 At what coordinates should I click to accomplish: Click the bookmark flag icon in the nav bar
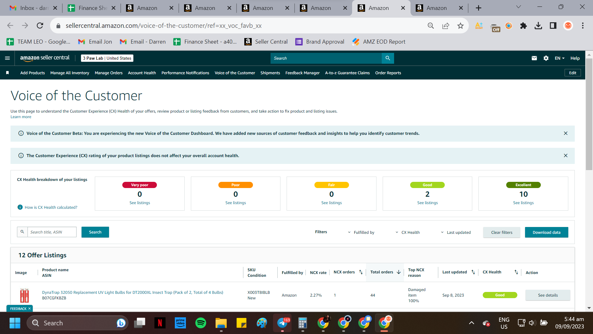click(7, 73)
